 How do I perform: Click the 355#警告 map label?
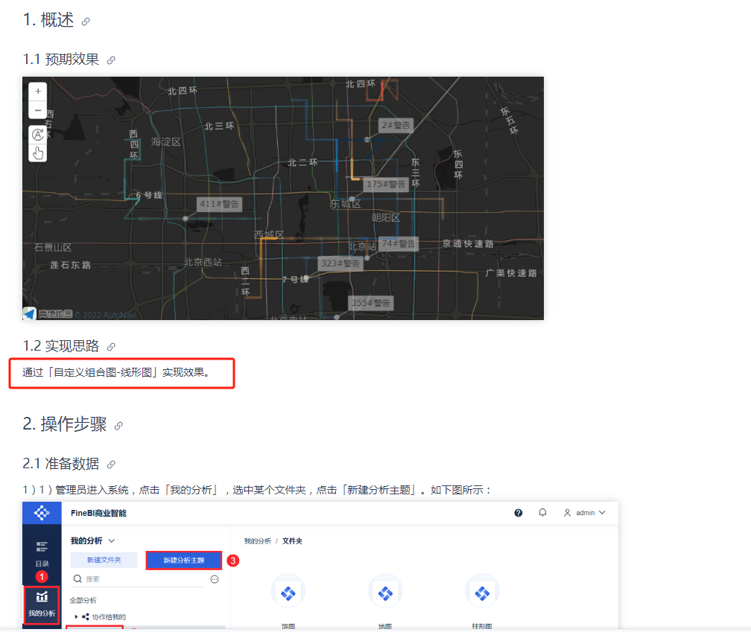[x=371, y=303]
